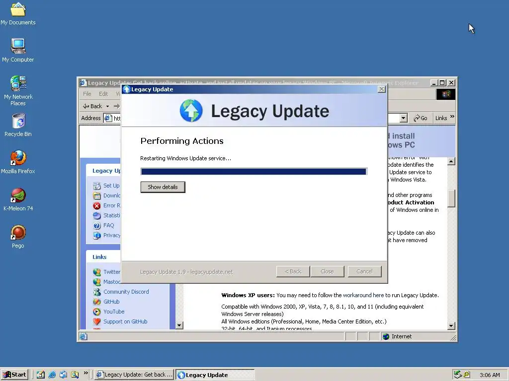Click vertical page scrollbar thumb
The image size is (509, 381).
[x=451, y=198]
